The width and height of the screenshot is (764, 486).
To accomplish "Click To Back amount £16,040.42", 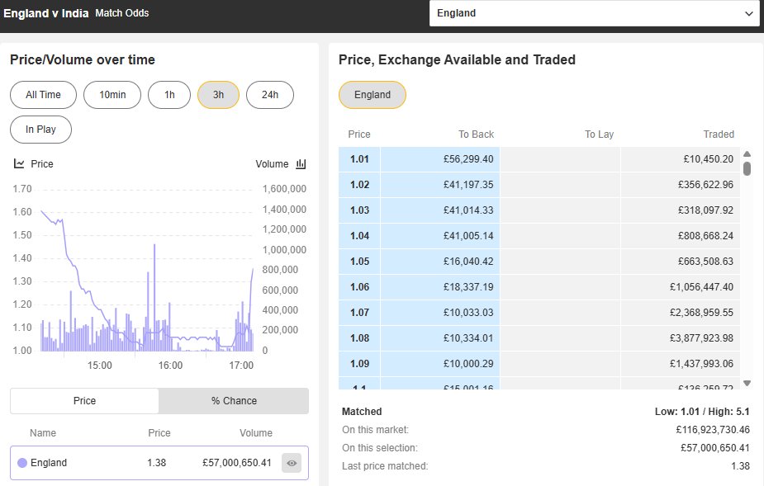I will click(x=468, y=262).
